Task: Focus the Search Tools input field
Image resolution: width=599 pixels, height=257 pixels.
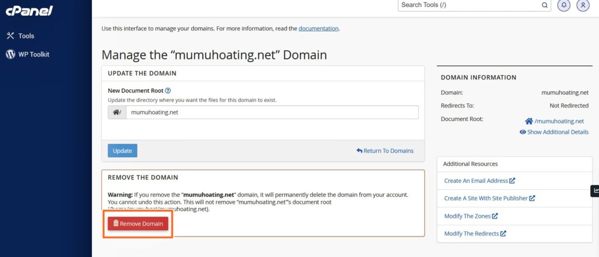Action: point(469,5)
